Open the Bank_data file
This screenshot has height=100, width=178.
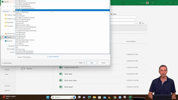tap(68, 74)
